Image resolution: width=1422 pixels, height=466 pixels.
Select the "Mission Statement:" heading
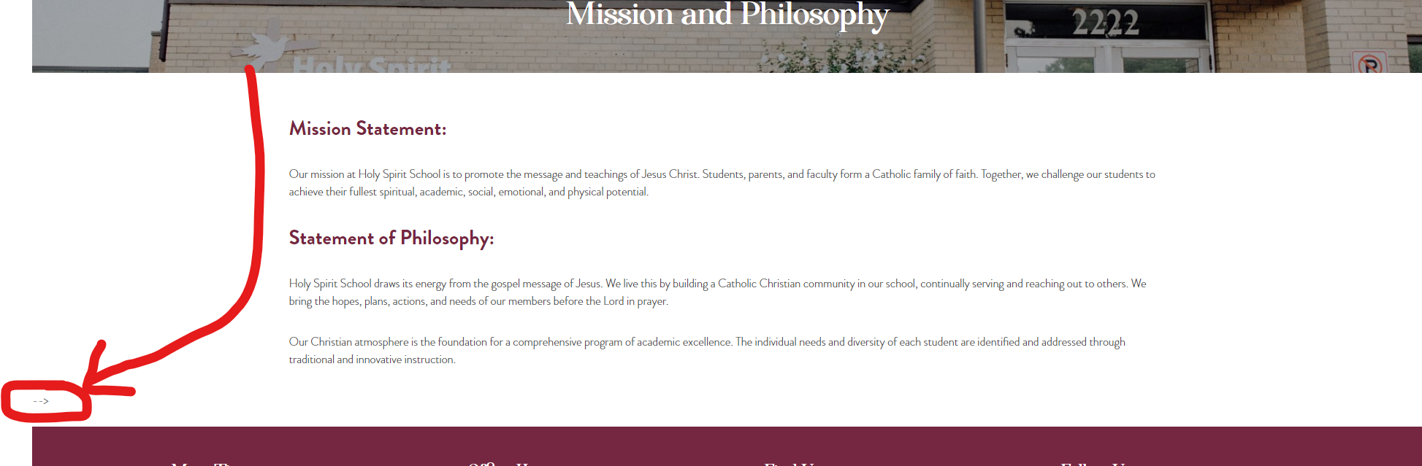point(367,129)
